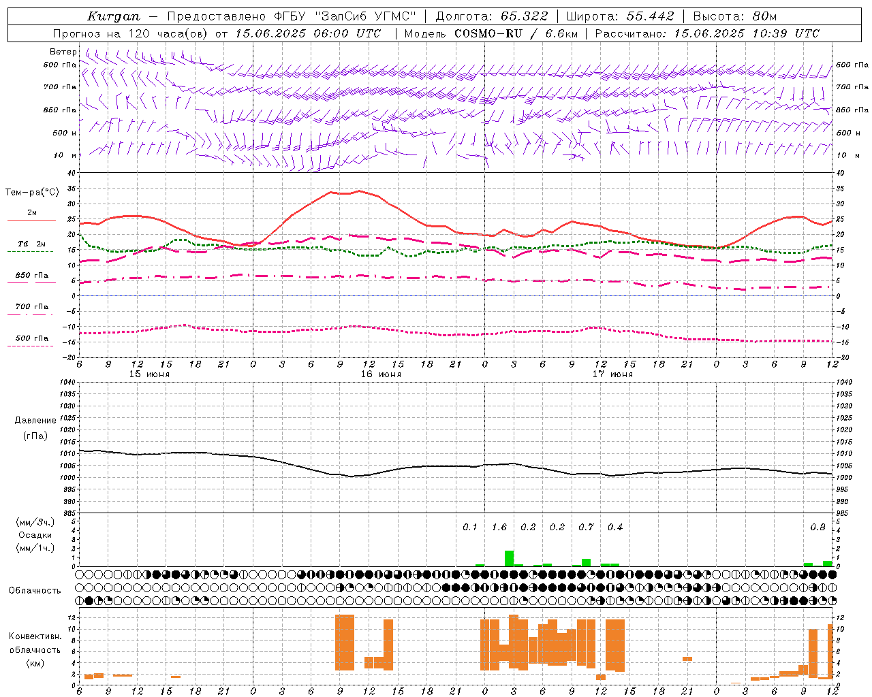
Task: Click the 0.7 precipitation amount value
Action: [586, 528]
